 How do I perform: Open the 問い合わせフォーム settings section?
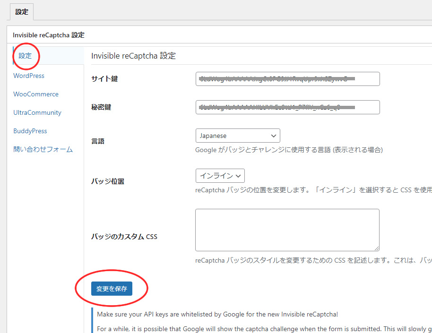pos(43,149)
